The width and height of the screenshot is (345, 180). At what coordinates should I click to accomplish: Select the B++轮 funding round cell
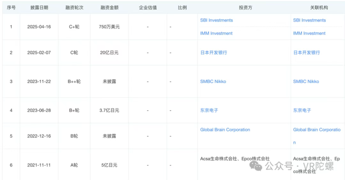[x=75, y=81]
